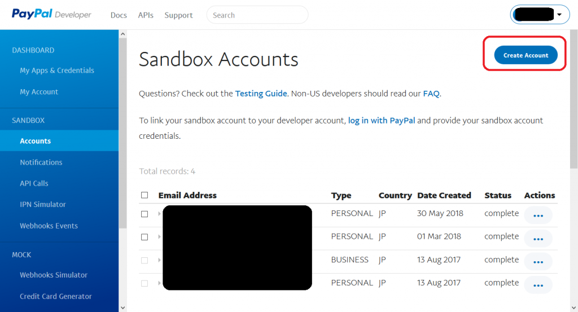Follow the log in with PayPal link
578x312 pixels.
[382, 120]
